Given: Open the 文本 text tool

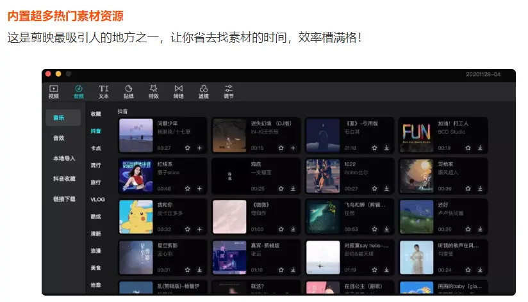Looking at the screenshot, I should [x=103, y=91].
